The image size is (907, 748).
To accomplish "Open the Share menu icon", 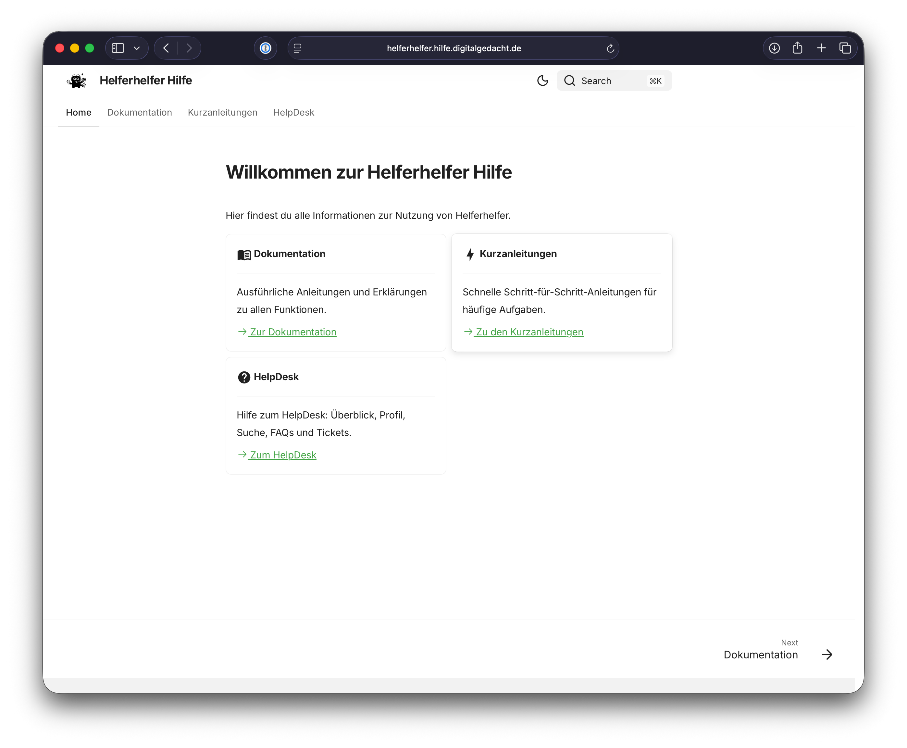I will point(797,47).
